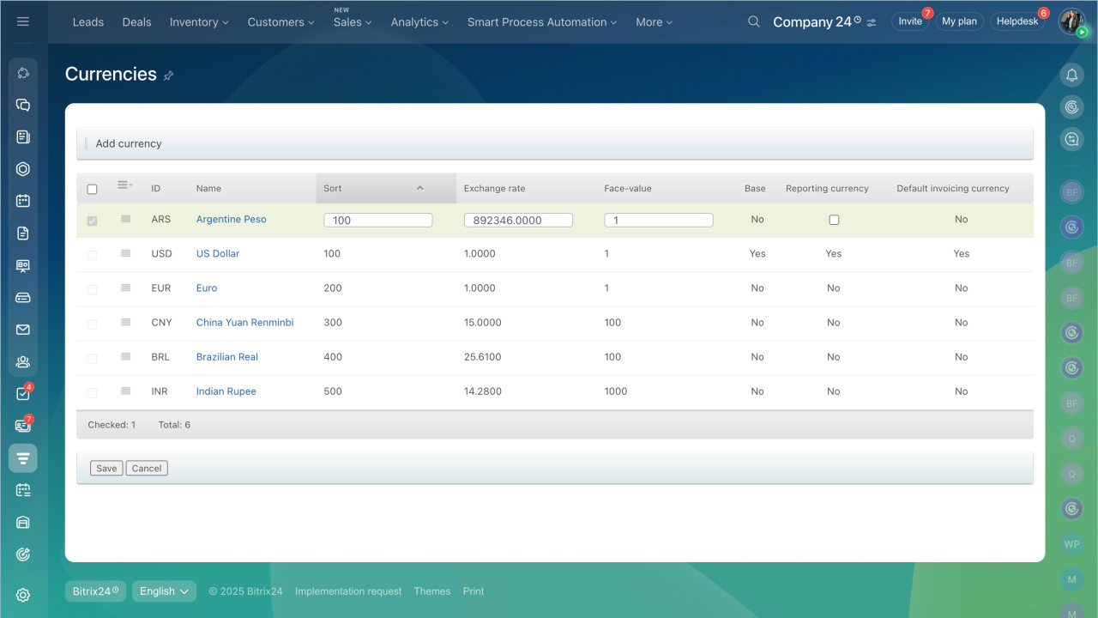Open the chat messenger sidebar icon
The height and width of the screenshot is (618, 1098).
(23, 105)
